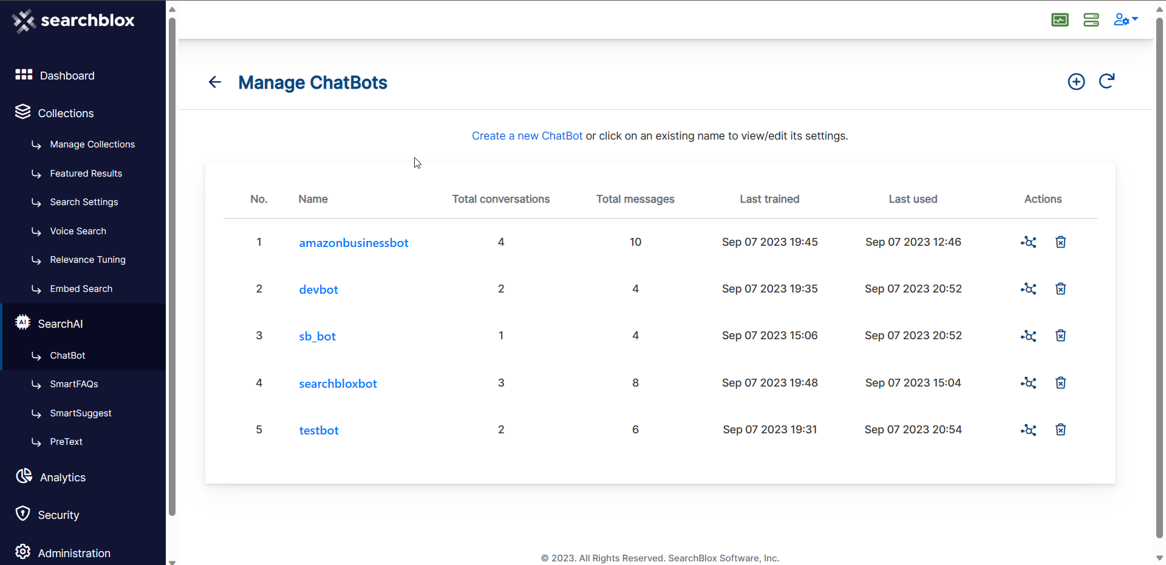Collapse the SearchAI menu label
Image resolution: width=1166 pixels, height=565 pixels.
(60, 324)
